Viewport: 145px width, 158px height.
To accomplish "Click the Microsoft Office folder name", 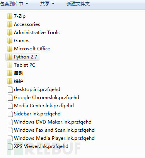I will pyautogui.click(x=32, y=49).
